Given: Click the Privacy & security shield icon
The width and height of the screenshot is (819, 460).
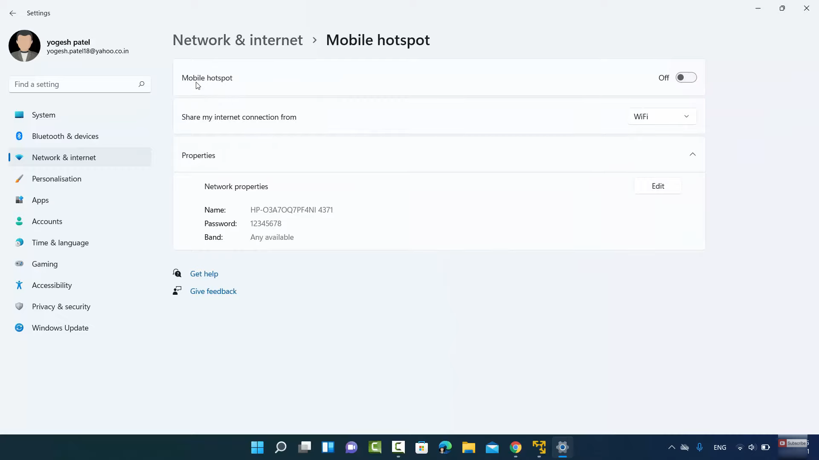Looking at the screenshot, I should (19, 307).
